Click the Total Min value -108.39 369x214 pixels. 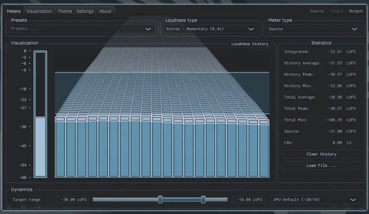[334, 120]
